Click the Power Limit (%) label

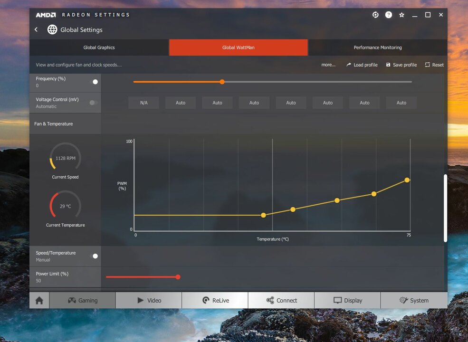52,274
